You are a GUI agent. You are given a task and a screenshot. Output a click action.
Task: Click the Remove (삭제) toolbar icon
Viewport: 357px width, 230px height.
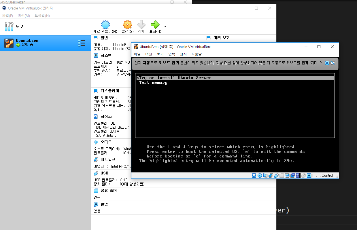tap(141, 25)
